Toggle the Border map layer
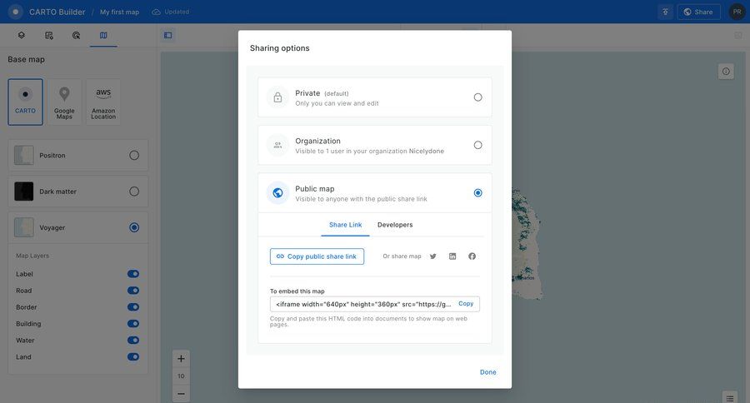Image resolution: width=750 pixels, height=403 pixels. tap(133, 307)
